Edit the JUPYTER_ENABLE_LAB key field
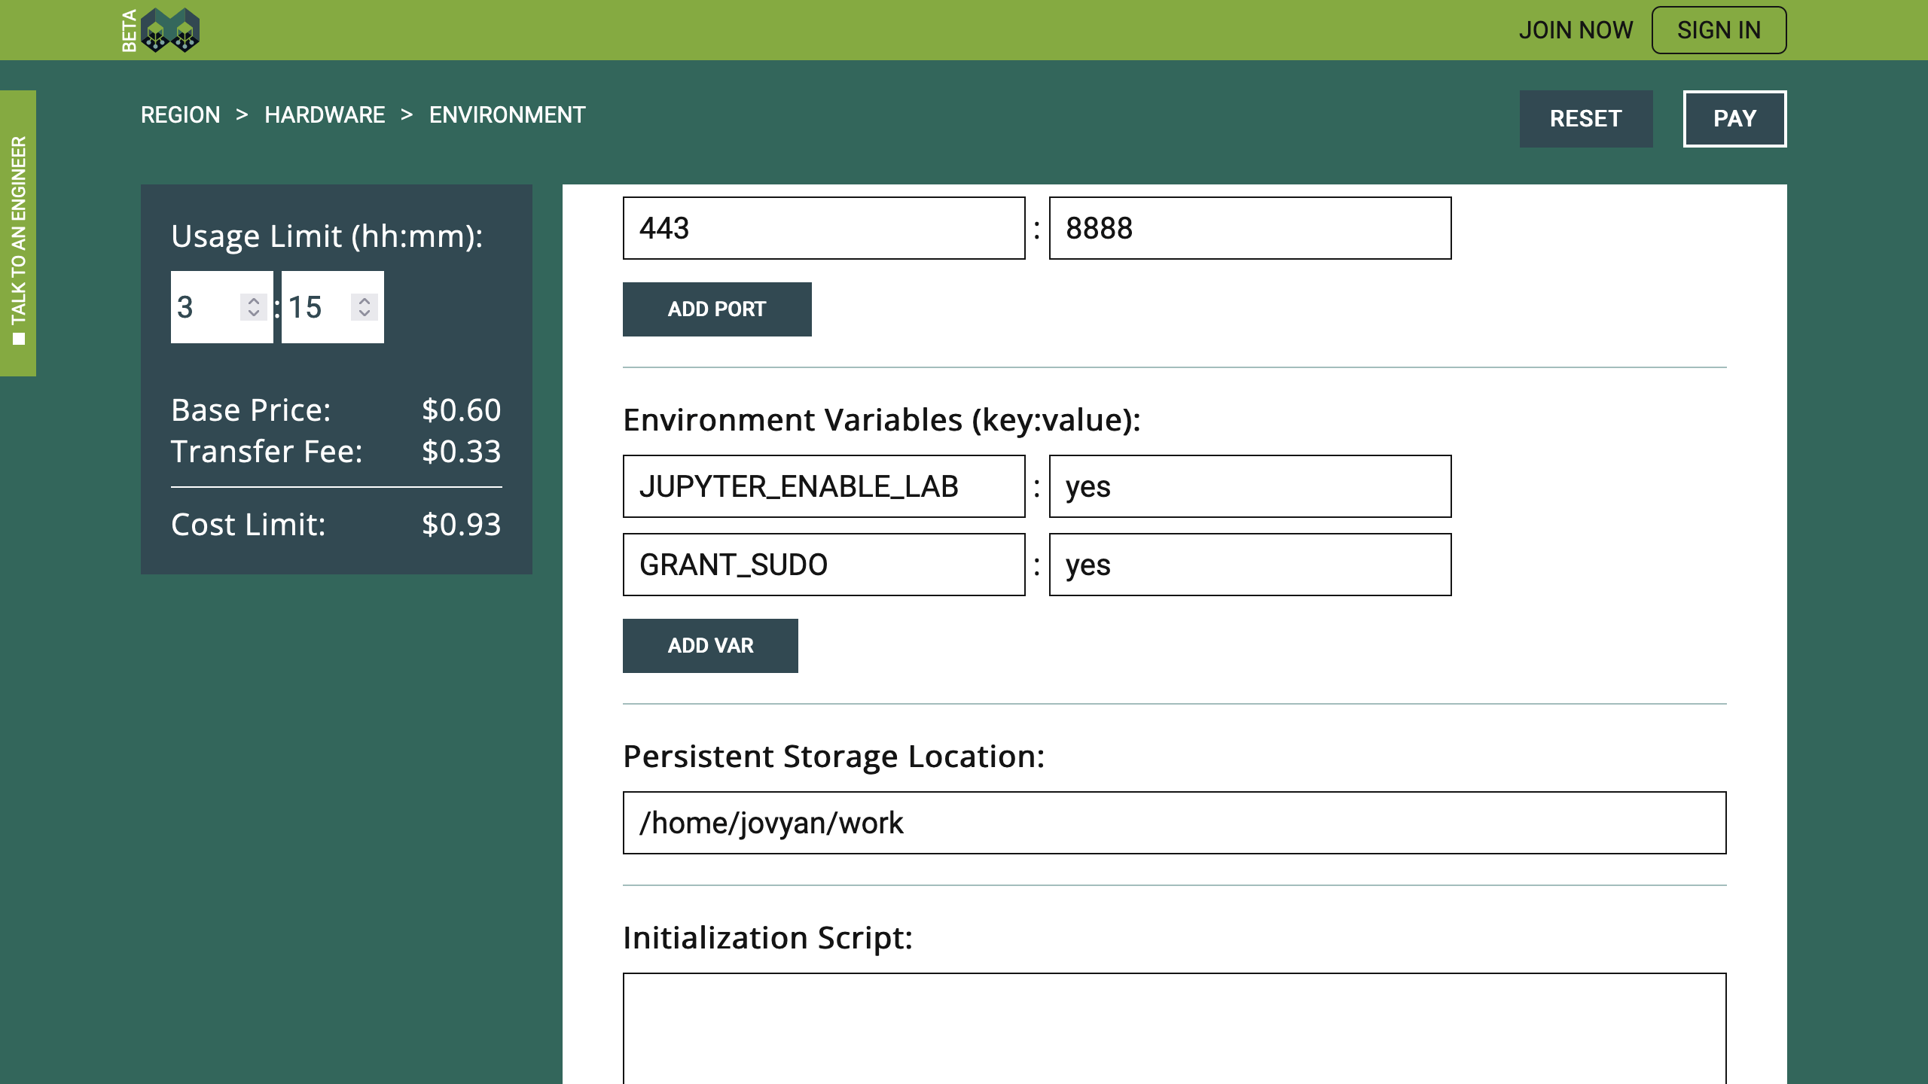Image resolution: width=1928 pixels, height=1084 pixels. coord(824,486)
